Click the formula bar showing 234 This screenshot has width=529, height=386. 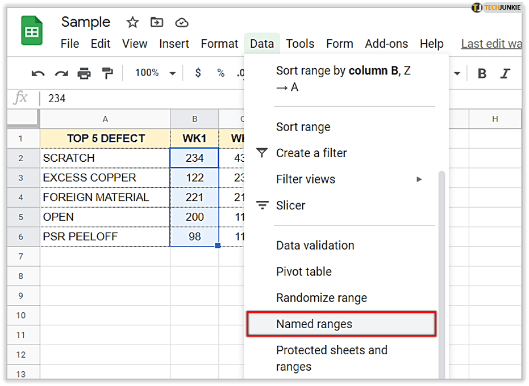142,99
